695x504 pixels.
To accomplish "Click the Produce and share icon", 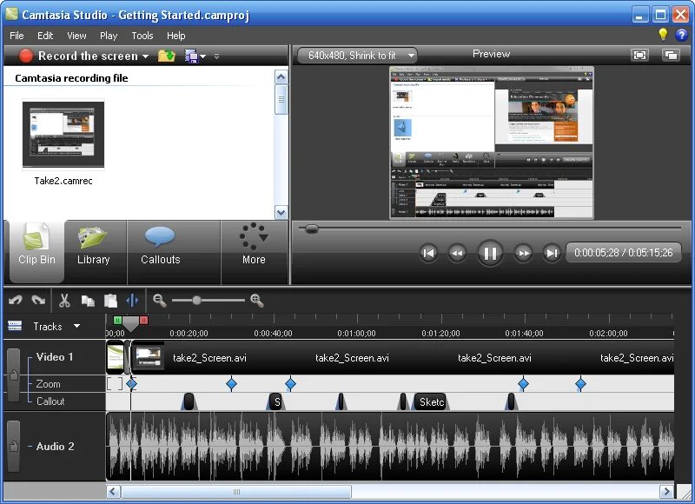I will tap(191, 56).
